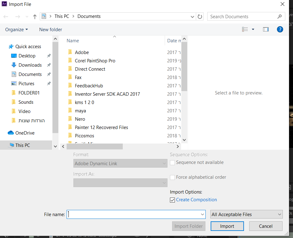Image resolution: width=293 pixels, height=238 pixels.
Task: Click the pin icon next to Pictures
Action: tap(49, 83)
